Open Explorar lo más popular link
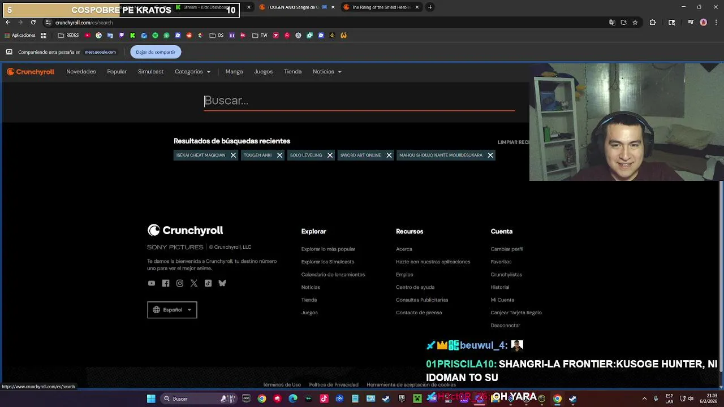 pos(328,249)
